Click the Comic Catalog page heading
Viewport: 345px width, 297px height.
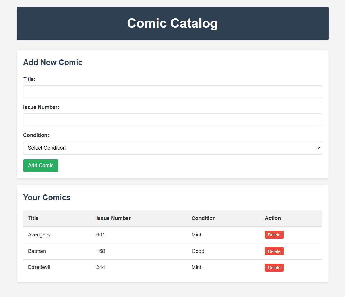(x=172, y=23)
